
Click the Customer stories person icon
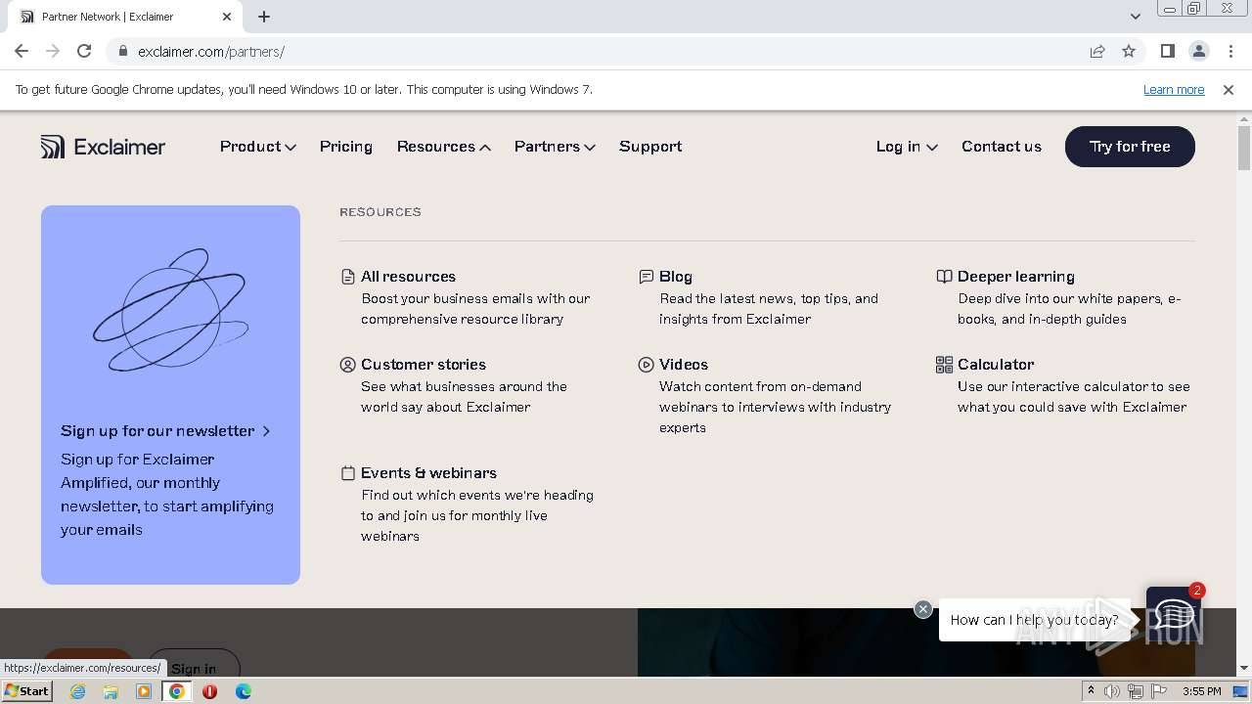click(x=347, y=365)
